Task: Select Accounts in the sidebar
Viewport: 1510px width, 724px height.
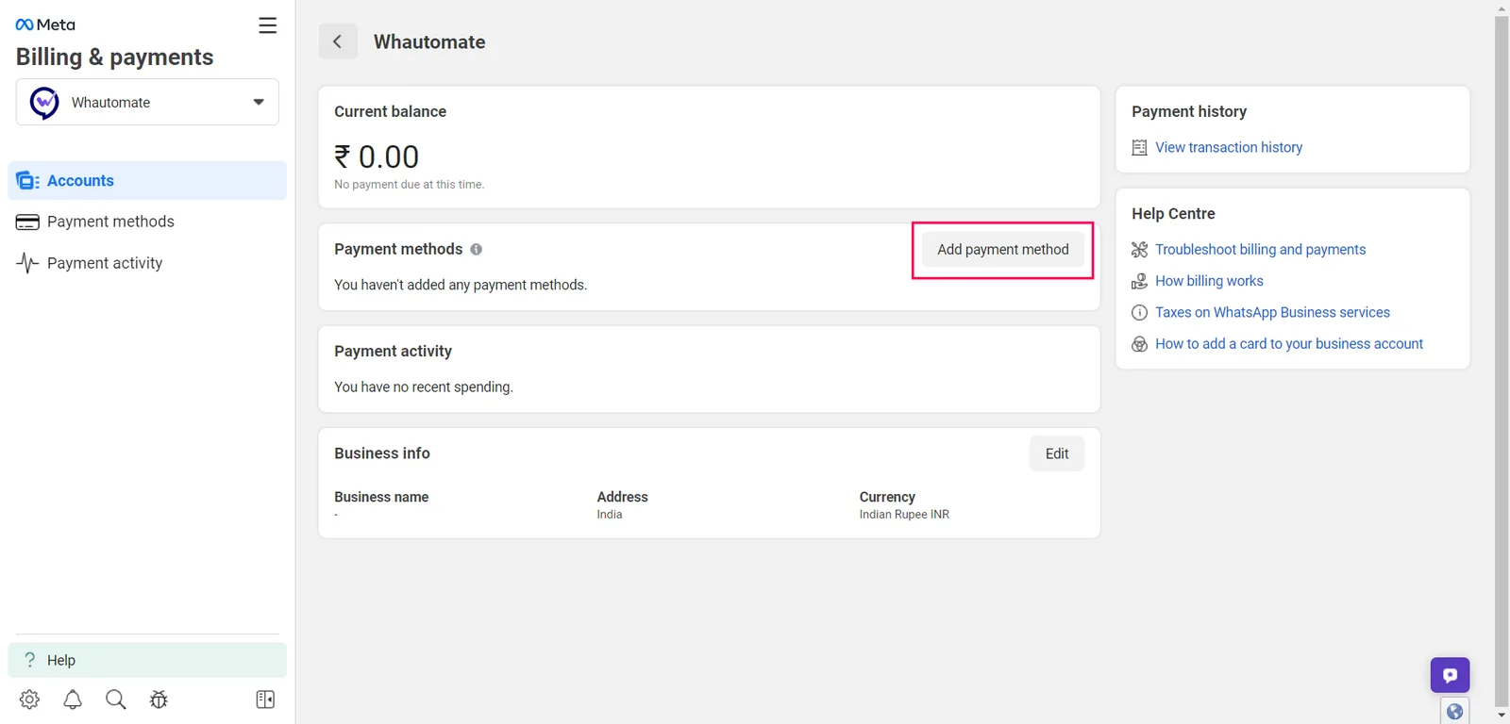Action: (147, 180)
